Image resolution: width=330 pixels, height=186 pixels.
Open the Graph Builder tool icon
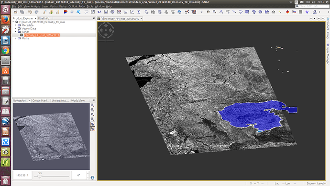187,12
